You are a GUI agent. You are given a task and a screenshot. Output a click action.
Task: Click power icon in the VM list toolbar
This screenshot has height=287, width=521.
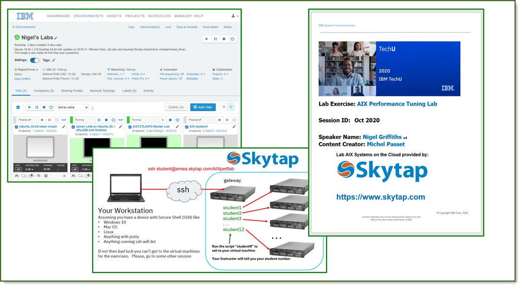(x=51, y=107)
